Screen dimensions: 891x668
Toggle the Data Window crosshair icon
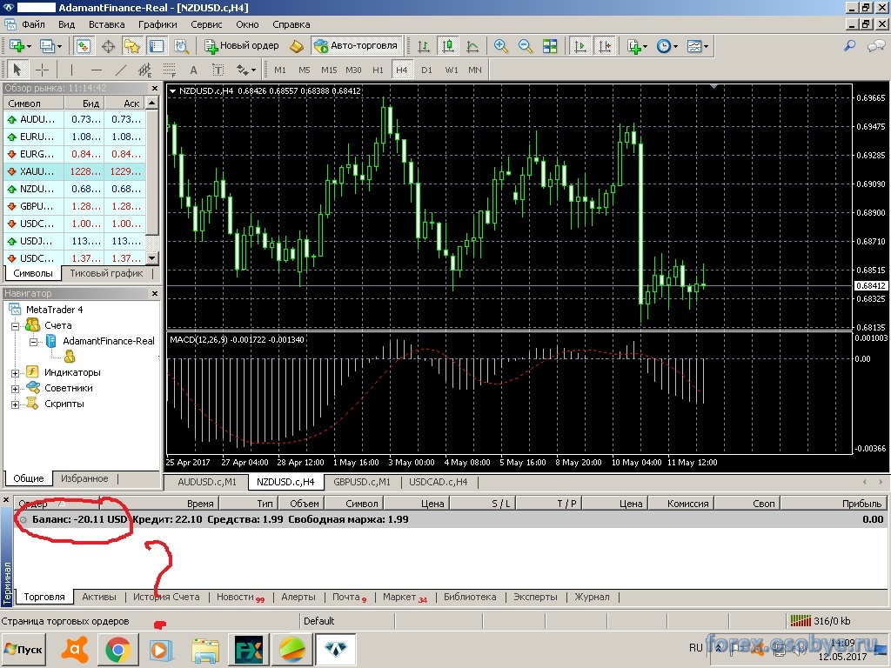[x=108, y=46]
